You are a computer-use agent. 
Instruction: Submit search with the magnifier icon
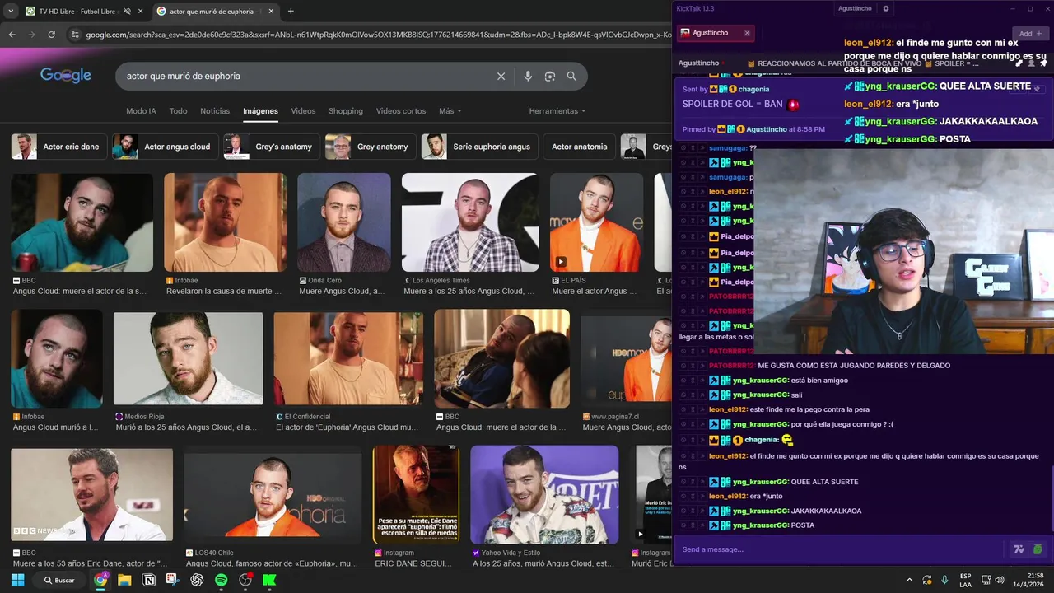tap(571, 76)
